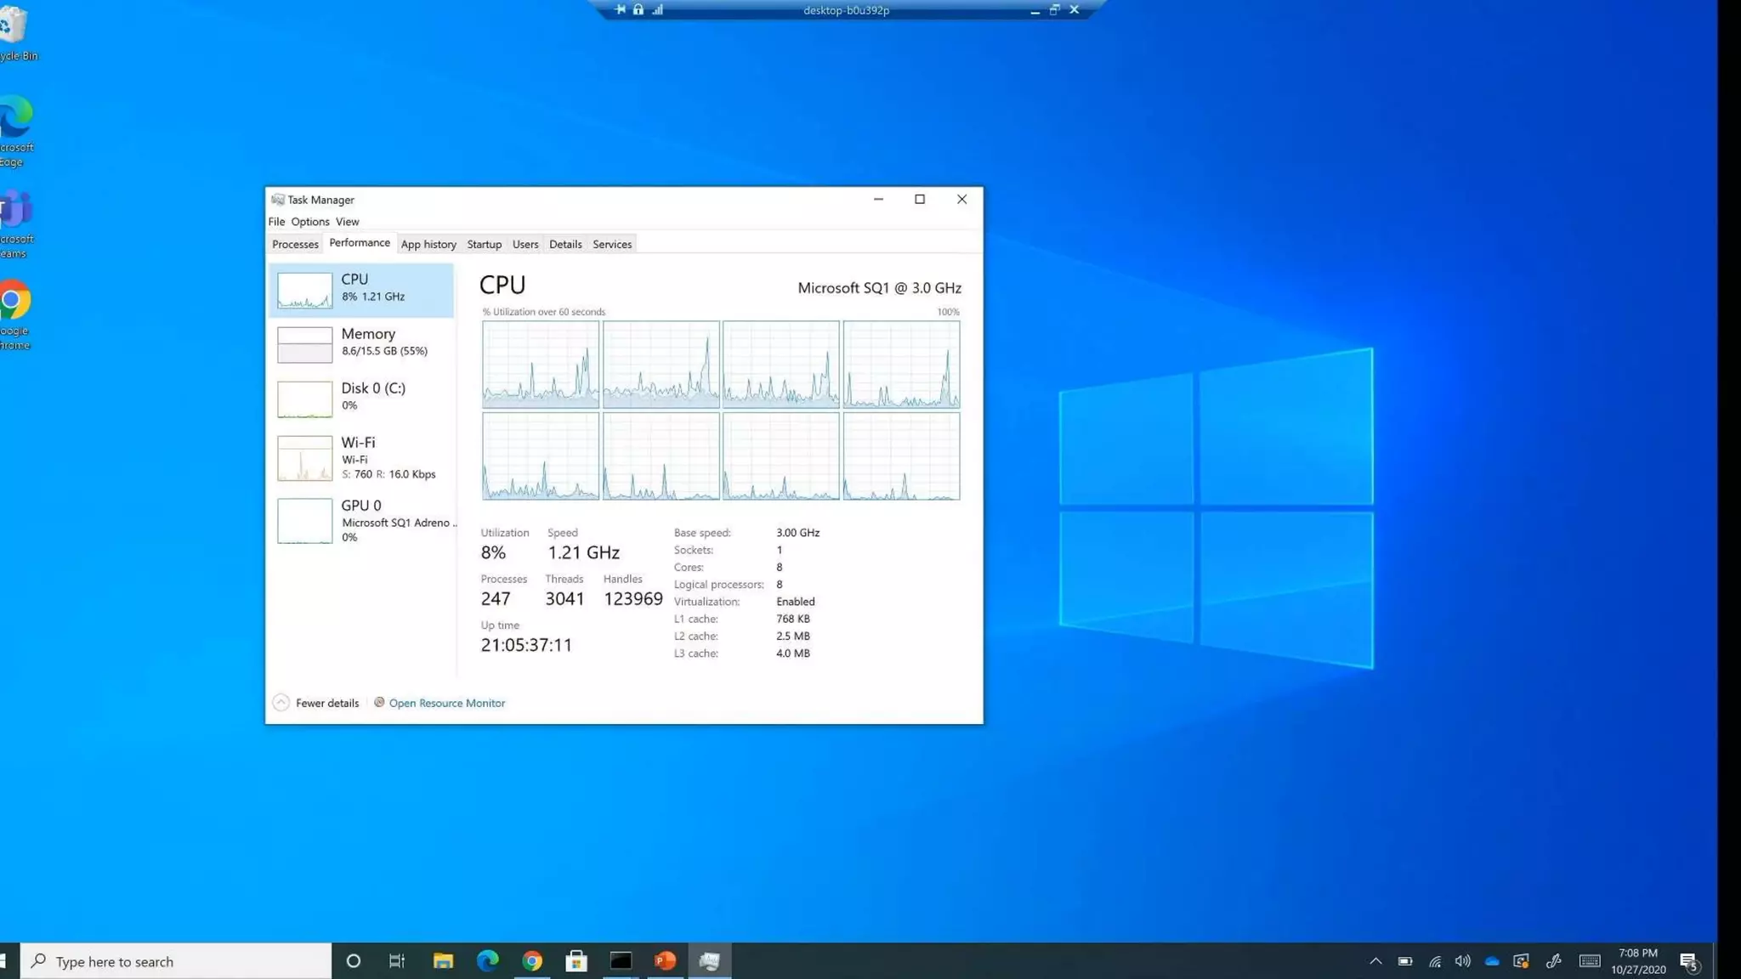Pin the remote desktop connection bar
This screenshot has width=1741, height=979.
pos(620,10)
